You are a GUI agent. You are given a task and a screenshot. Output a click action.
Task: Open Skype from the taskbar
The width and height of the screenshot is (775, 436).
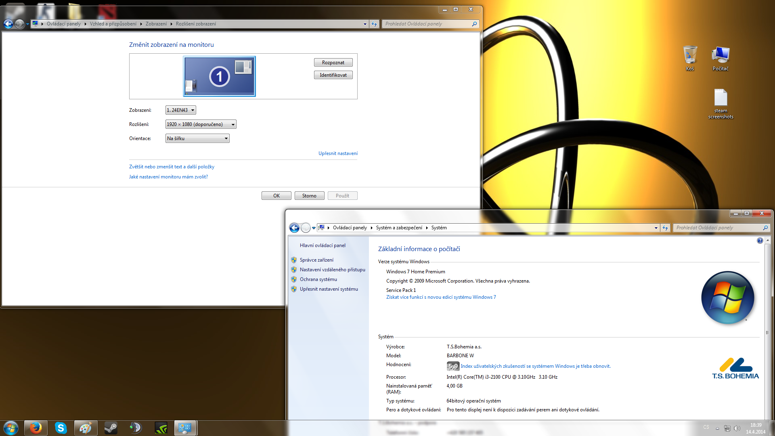61,428
